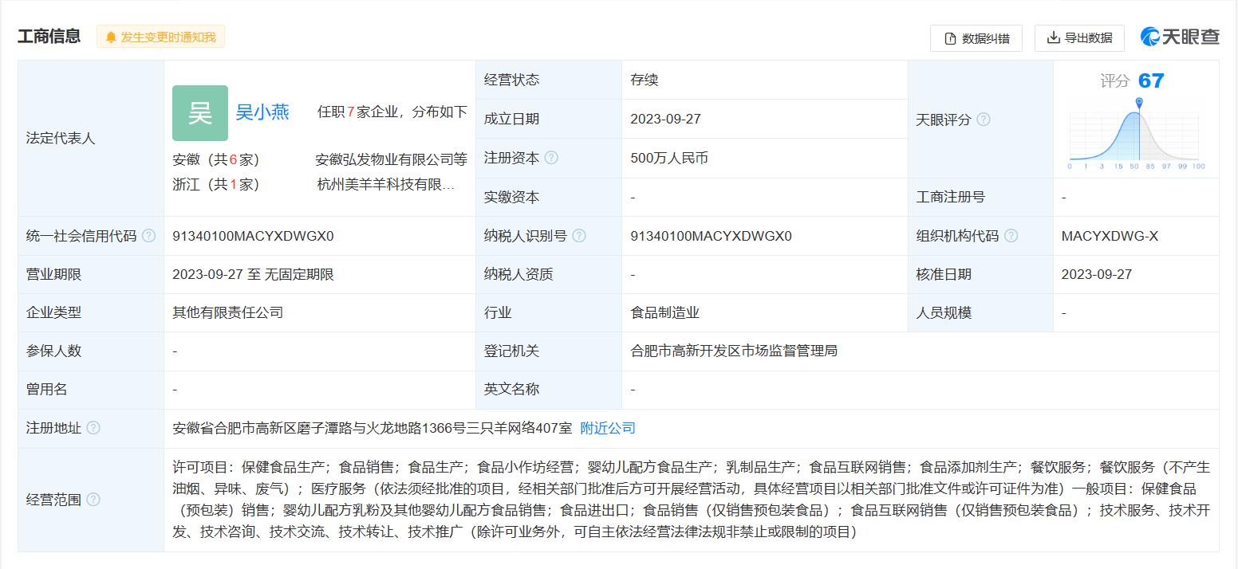The image size is (1238, 569).
Task: Click 登记机关 value 合肥市高新开发区市场监督管理局
Action: click(734, 351)
